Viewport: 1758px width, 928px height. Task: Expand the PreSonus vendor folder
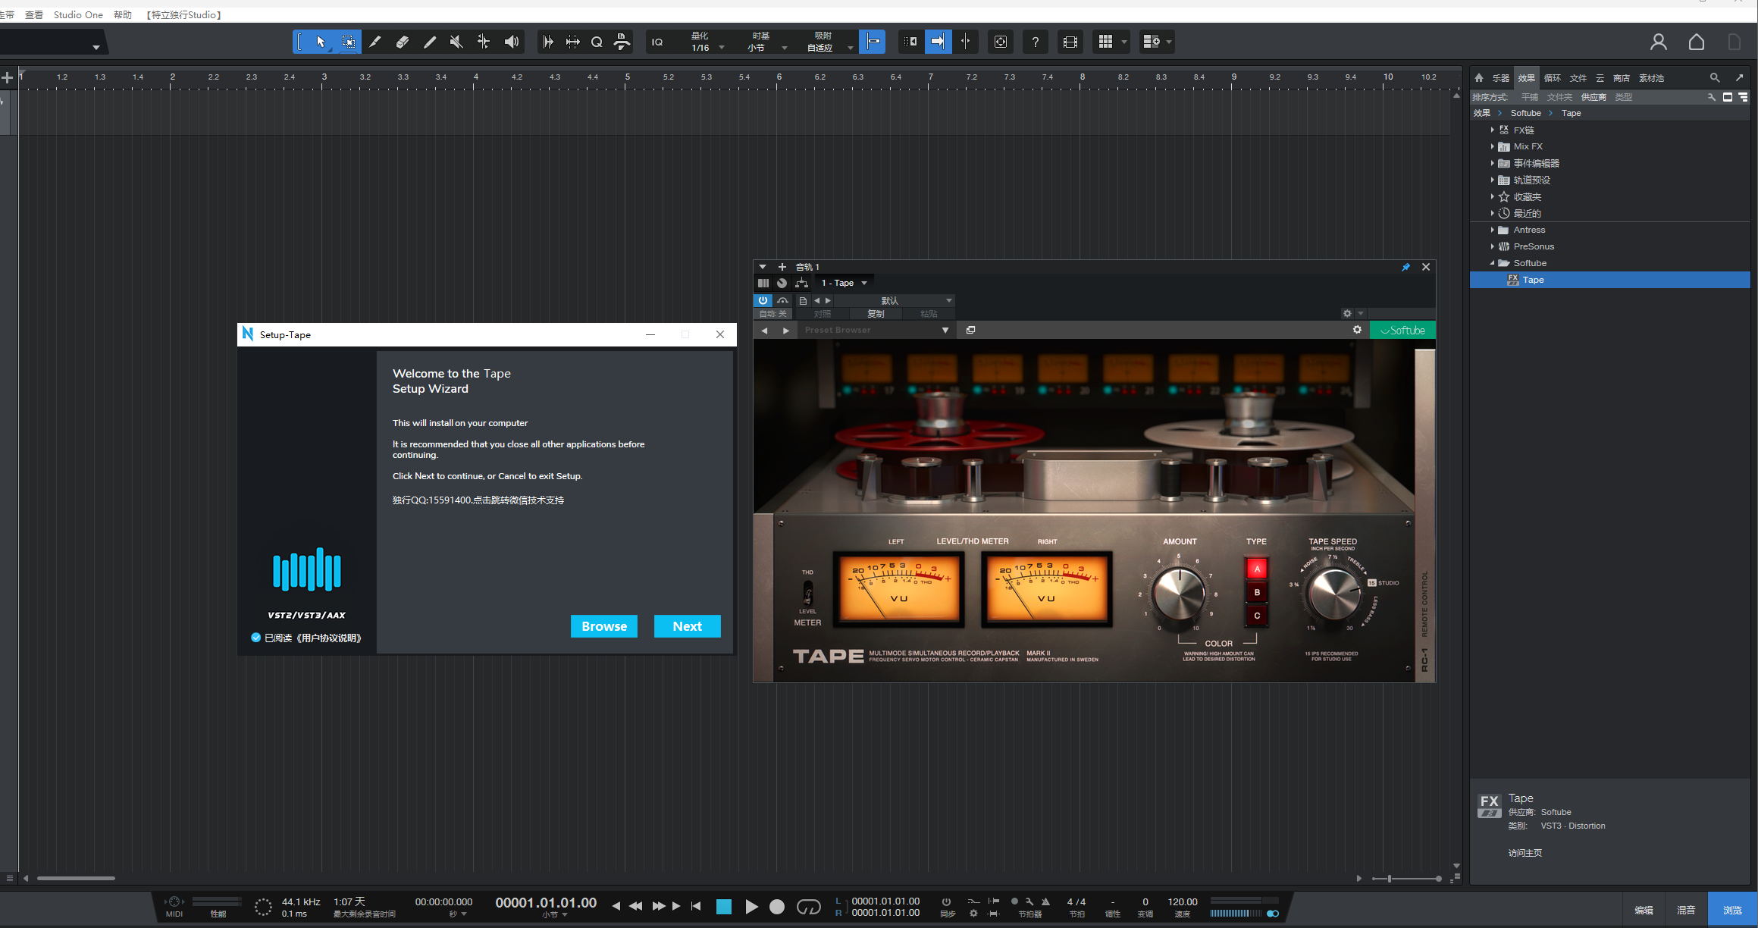pyautogui.click(x=1492, y=246)
